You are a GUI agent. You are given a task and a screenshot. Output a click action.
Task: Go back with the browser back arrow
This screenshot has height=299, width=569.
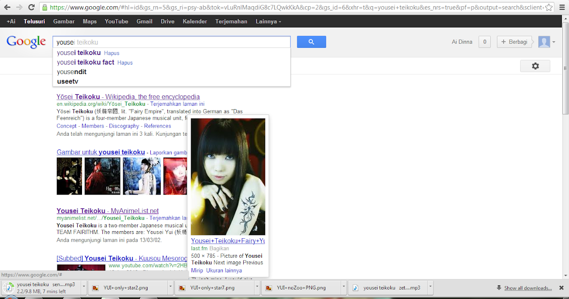tap(7, 8)
